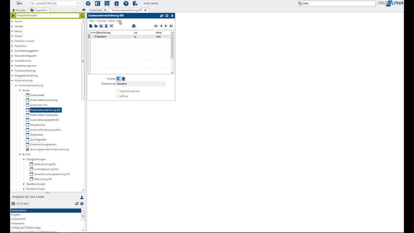This screenshot has width=414, height=233.
Task: Jump to last record navigation icon
Action: tap(171, 26)
